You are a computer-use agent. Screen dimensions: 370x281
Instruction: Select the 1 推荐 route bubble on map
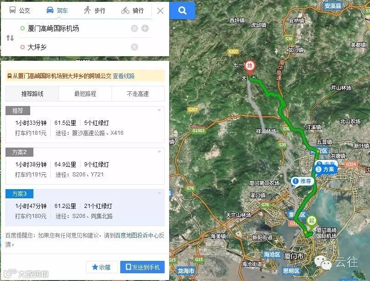pos(302,181)
